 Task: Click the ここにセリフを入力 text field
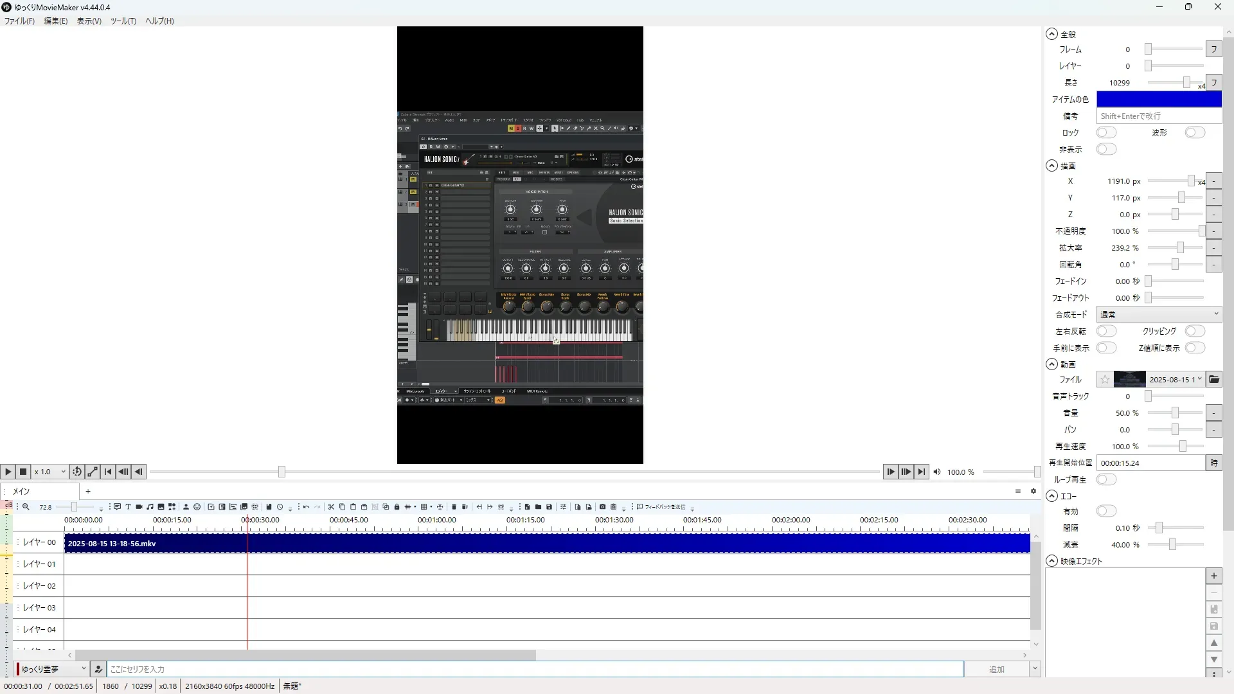click(x=533, y=669)
